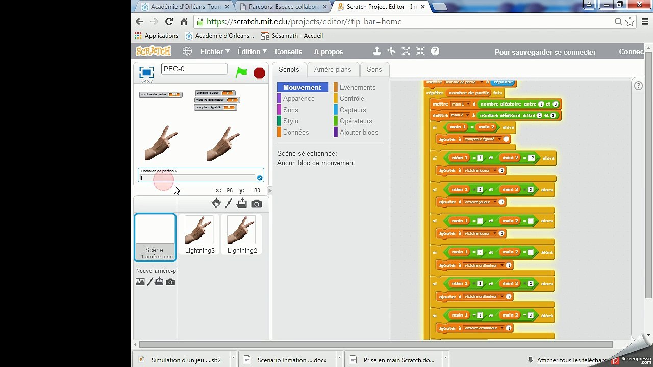Select the Lightning3 sprite
The height and width of the screenshot is (367, 653).
point(199,234)
